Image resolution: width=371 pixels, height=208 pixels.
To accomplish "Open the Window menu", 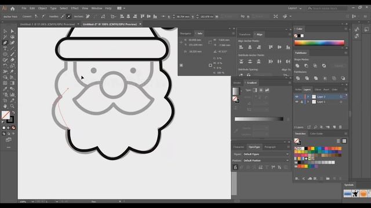I will click(97, 8).
